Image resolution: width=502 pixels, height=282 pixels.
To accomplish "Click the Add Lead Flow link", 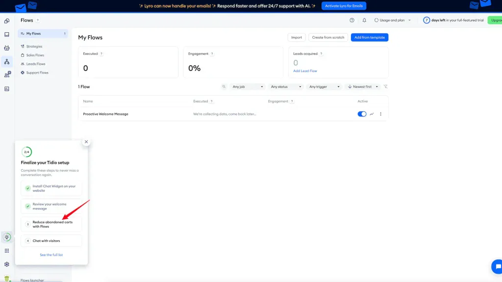I will pos(305,71).
